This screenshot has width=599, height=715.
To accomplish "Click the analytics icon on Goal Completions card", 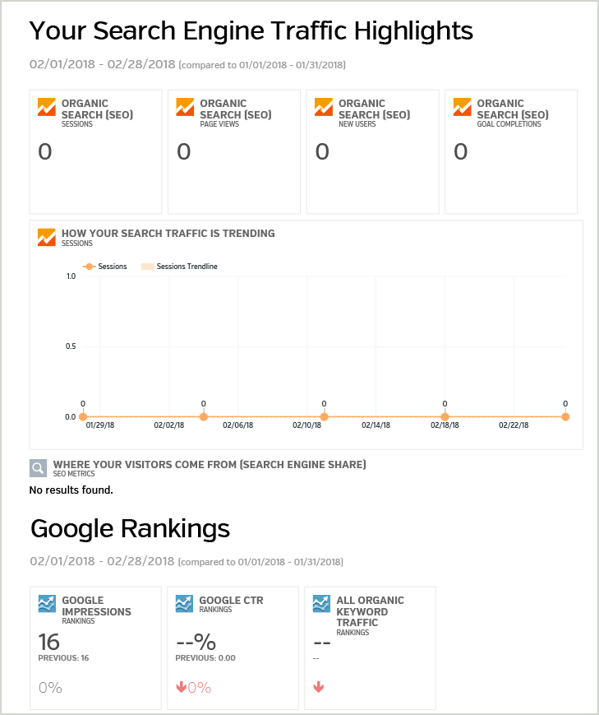I will [x=462, y=107].
